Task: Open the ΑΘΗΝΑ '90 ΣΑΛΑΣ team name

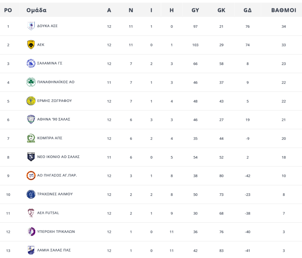Action: [x=53, y=119]
